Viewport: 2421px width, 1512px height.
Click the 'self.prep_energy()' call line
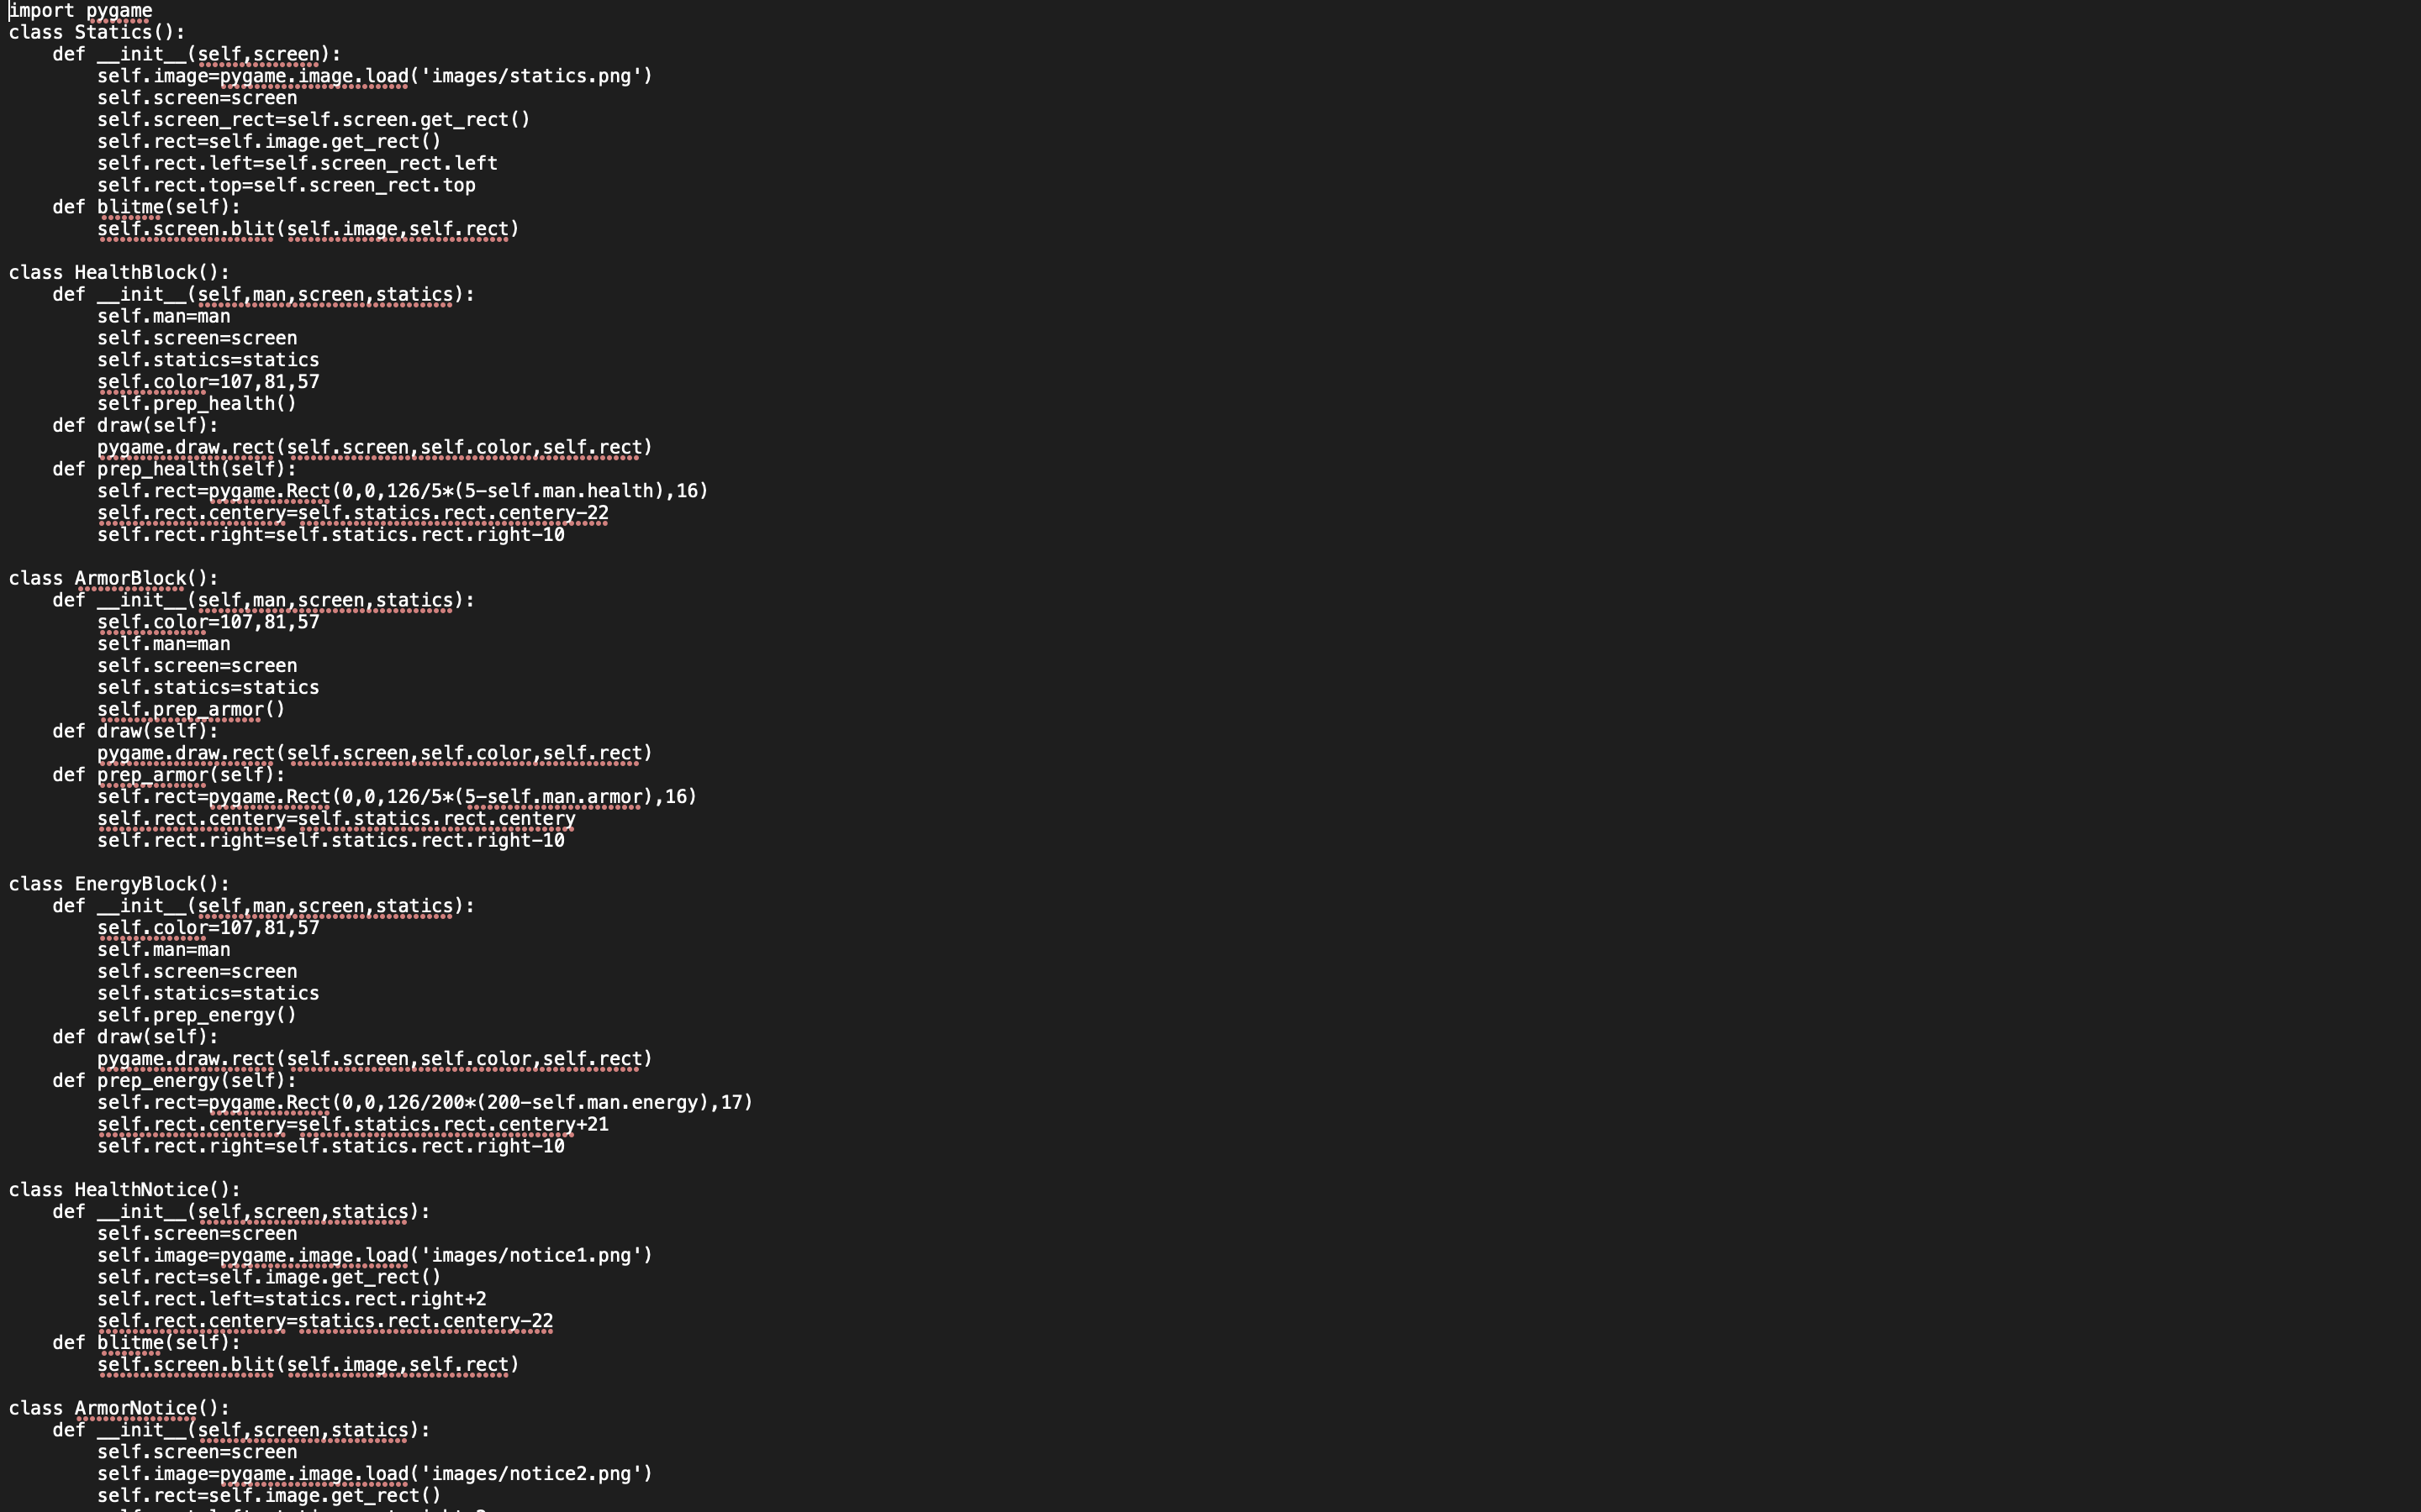tap(197, 1015)
